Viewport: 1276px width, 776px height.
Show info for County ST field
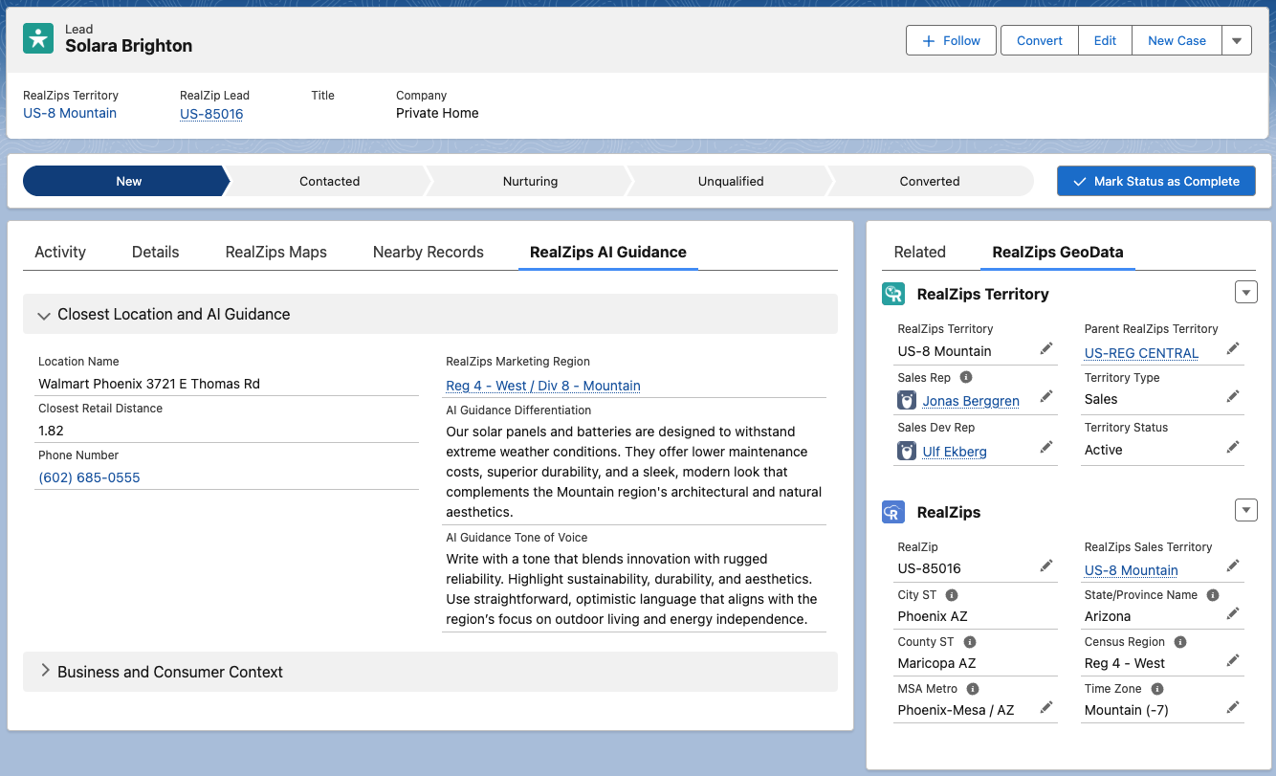pyautogui.click(x=969, y=642)
